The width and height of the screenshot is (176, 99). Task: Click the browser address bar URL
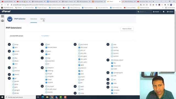coord(47,5)
